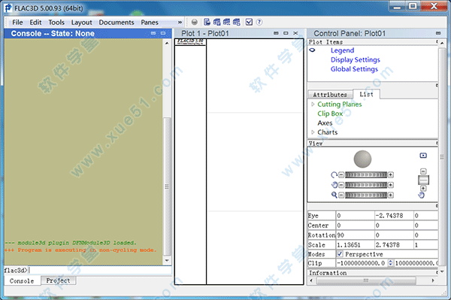The height and width of the screenshot is (300, 451).
Task: Click the Plot 1 pane minimize icon
Action: pyautogui.click(x=276, y=33)
